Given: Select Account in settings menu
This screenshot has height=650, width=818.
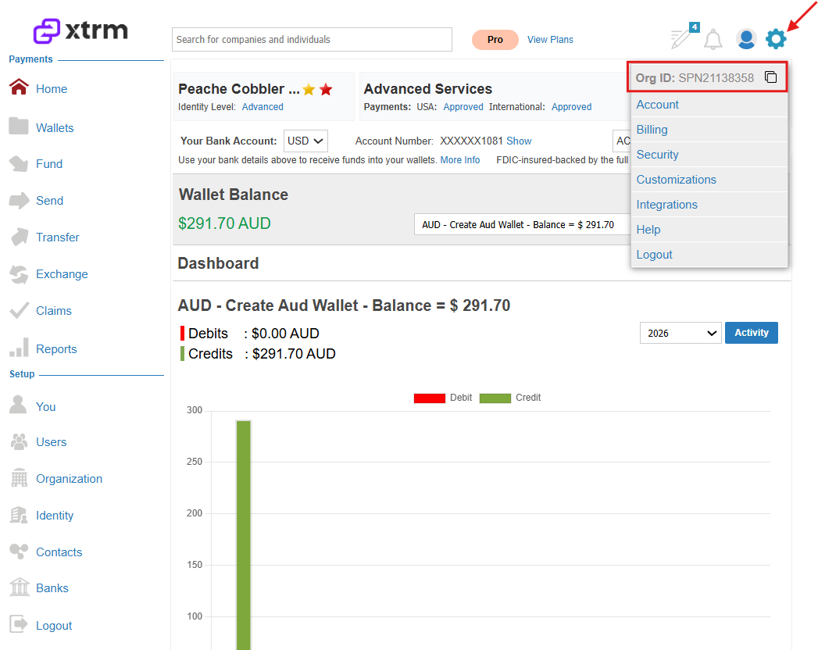Looking at the screenshot, I should 709,105.
